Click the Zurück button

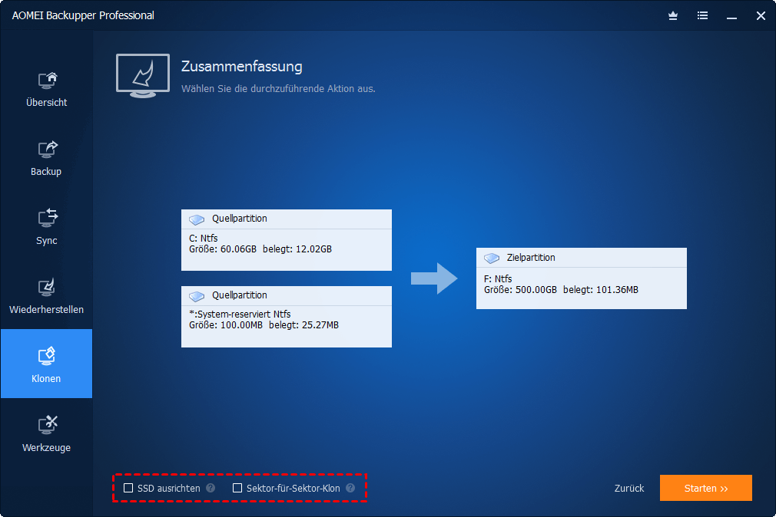pyautogui.click(x=629, y=489)
